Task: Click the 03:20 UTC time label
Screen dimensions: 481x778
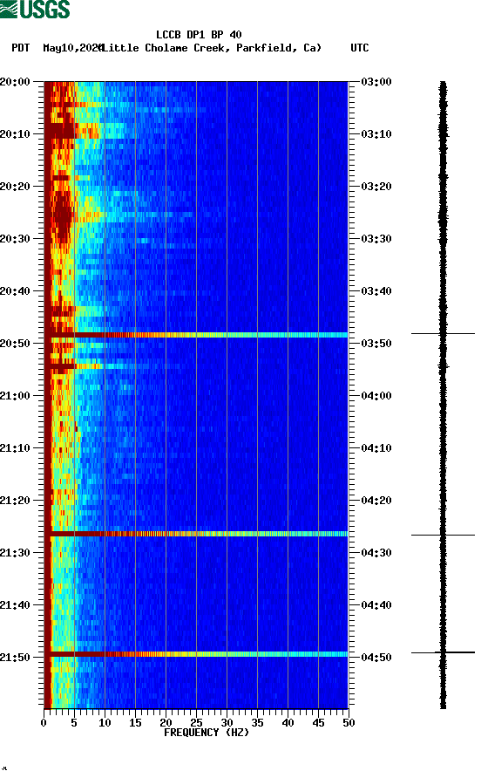Action: [376, 187]
